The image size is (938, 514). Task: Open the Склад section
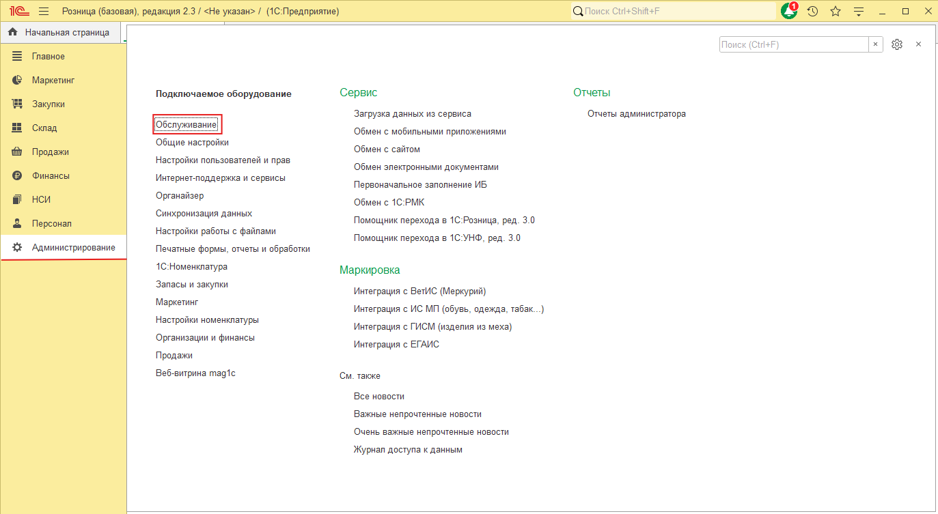[64, 128]
